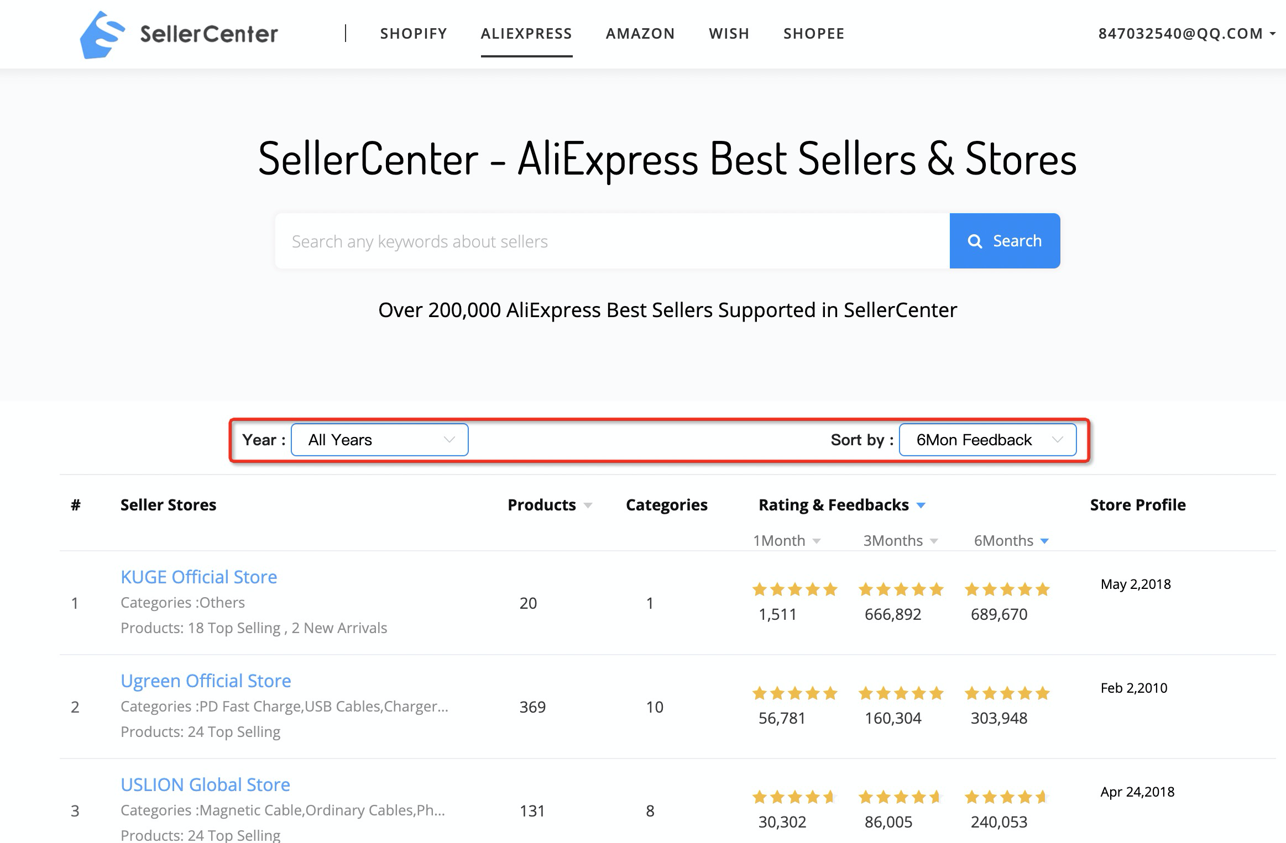Click KUGE's 689,670 feedback count
The height and width of the screenshot is (843, 1286).
pos(999,614)
